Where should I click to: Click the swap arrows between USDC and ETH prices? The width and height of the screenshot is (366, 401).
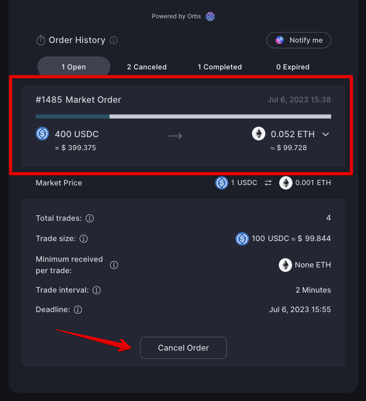pyautogui.click(x=268, y=183)
